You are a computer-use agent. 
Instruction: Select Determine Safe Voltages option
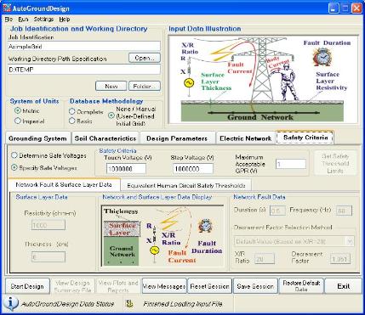[x=14, y=155]
